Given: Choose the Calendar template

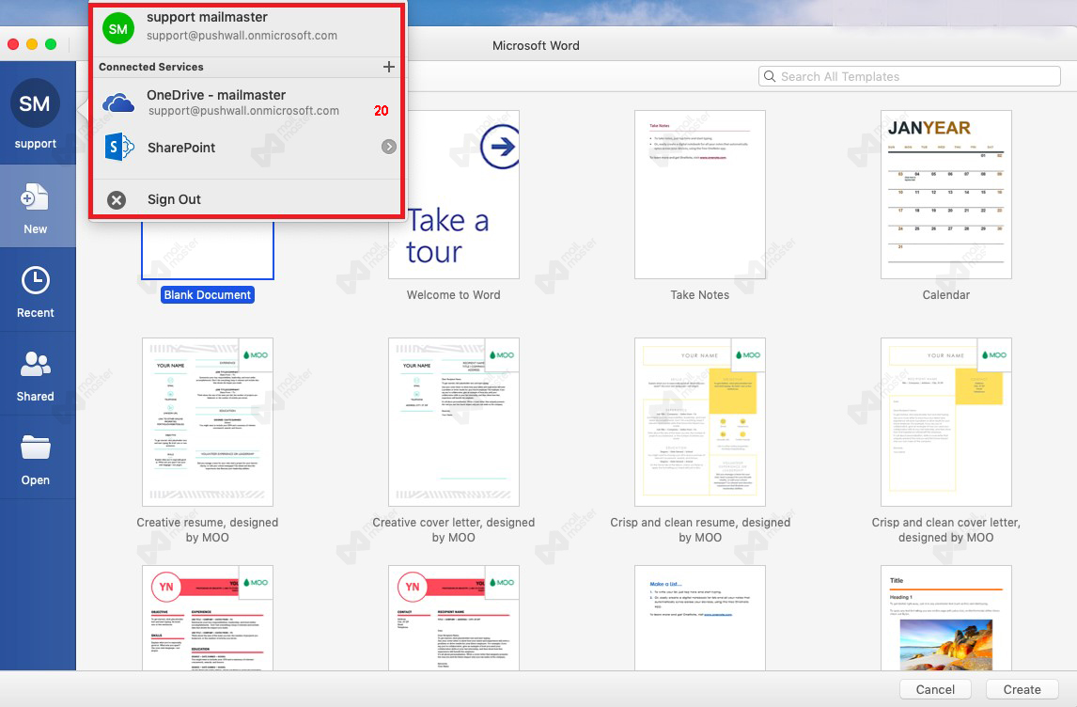Looking at the screenshot, I should (x=945, y=195).
